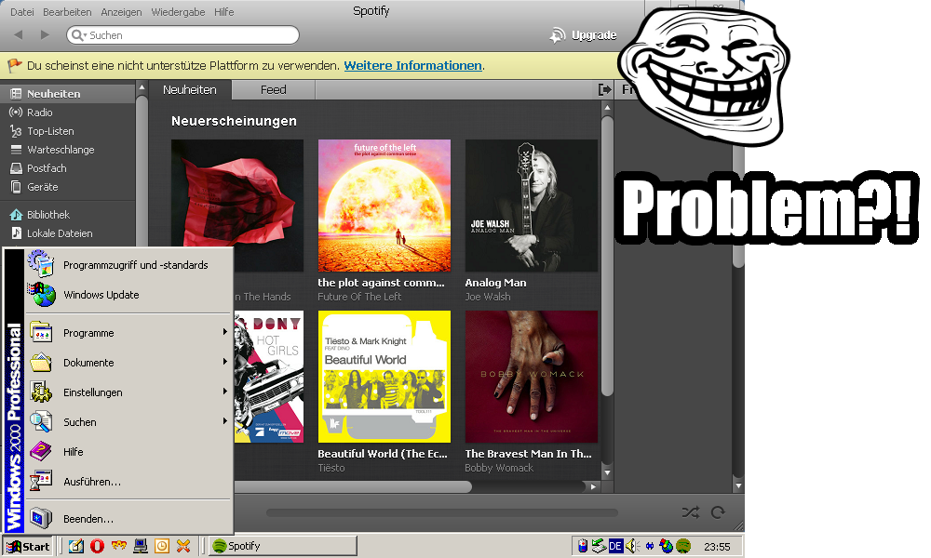Expand the Dokumente submenu
The image size is (931, 558).
click(128, 363)
